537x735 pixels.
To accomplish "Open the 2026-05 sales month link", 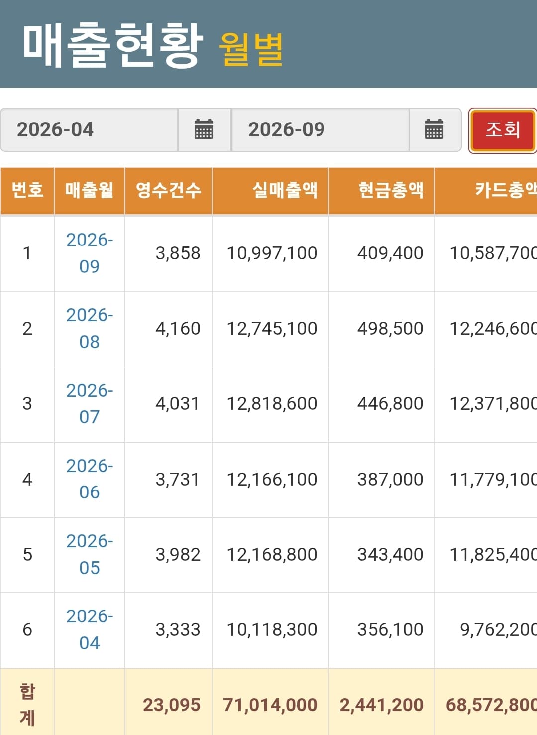I will (x=90, y=554).
